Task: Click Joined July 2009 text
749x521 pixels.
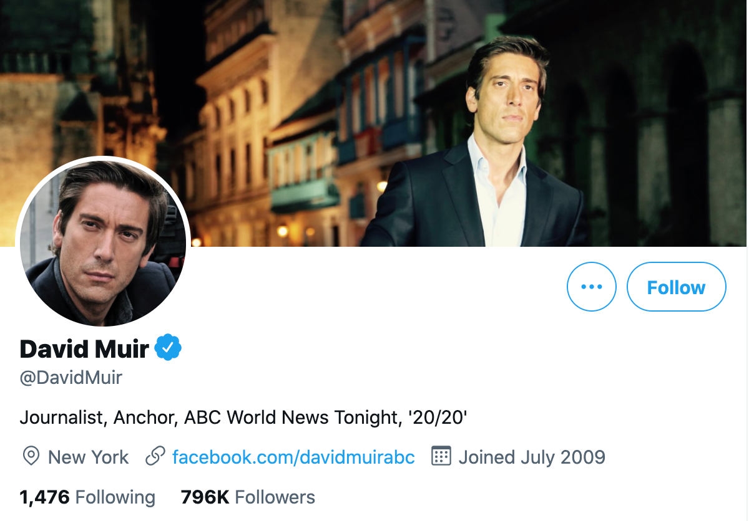Action: click(x=531, y=457)
